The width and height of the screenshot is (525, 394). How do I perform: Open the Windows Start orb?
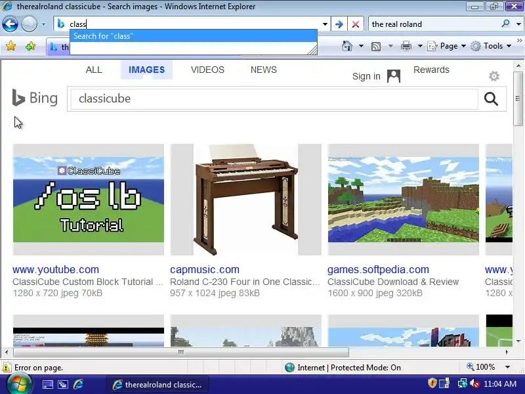click(18, 385)
